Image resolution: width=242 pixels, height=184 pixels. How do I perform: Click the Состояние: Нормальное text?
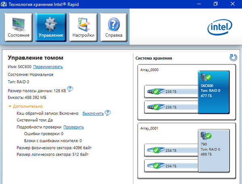tap(31, 74)
